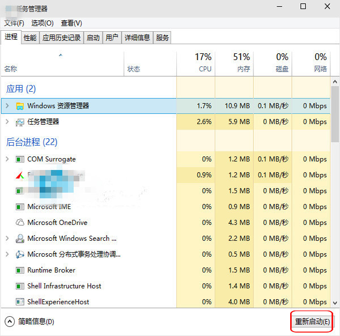Image resolution: width=340 pixels, height=336 pixels.
Task: Sort by the CPU column header
Action: 196,63
